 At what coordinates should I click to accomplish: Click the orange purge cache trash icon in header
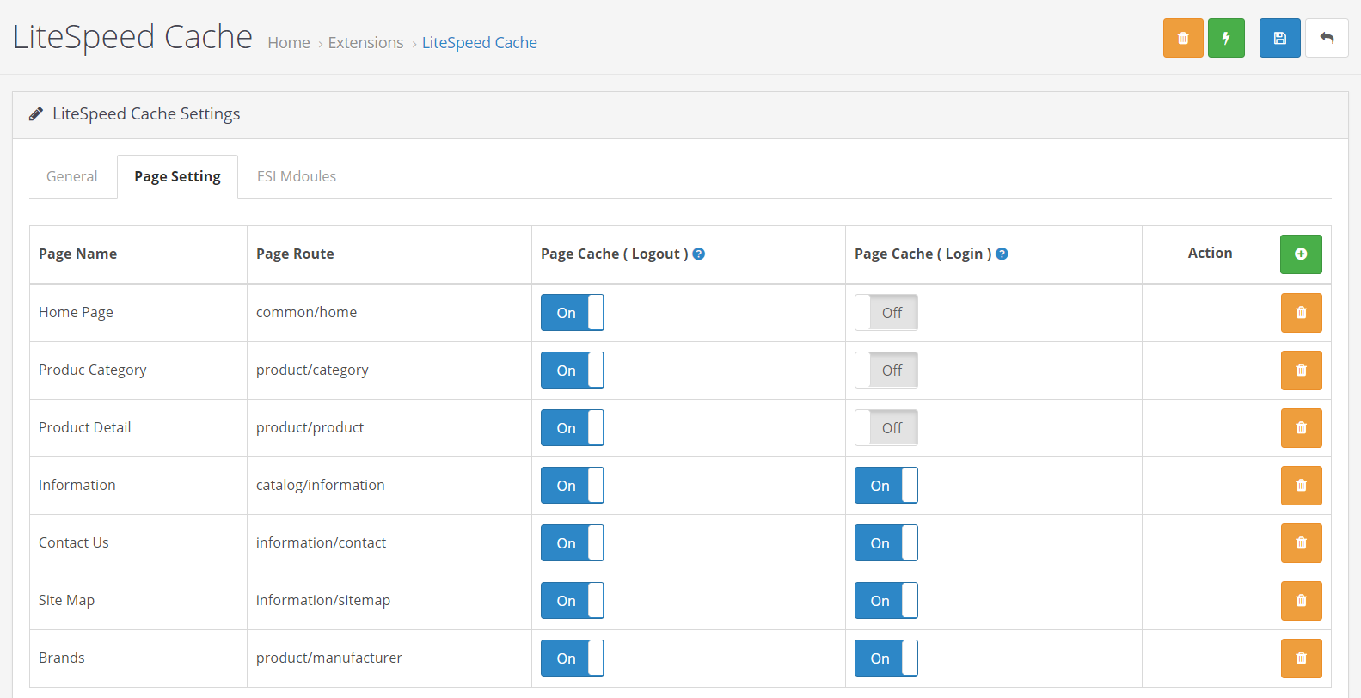1183,38
